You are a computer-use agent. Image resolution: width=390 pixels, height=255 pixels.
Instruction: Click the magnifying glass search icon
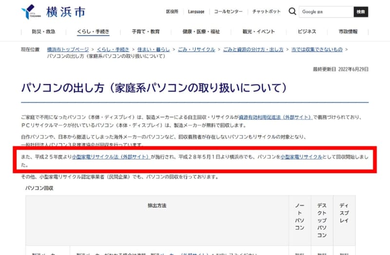292,11
